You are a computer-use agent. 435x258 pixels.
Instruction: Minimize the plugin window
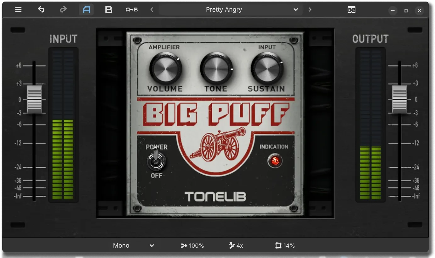coord(393,10)
